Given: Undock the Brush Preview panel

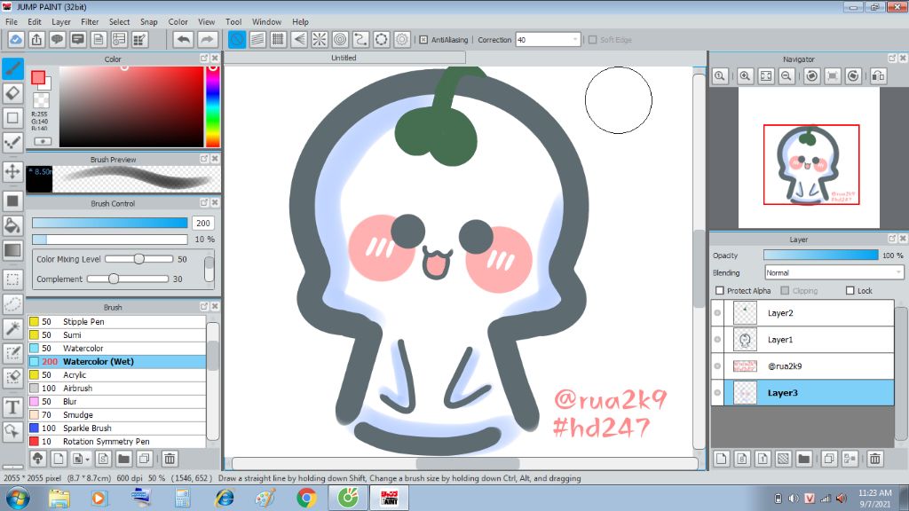Looking at the screenshot, I should click(204, 159).
